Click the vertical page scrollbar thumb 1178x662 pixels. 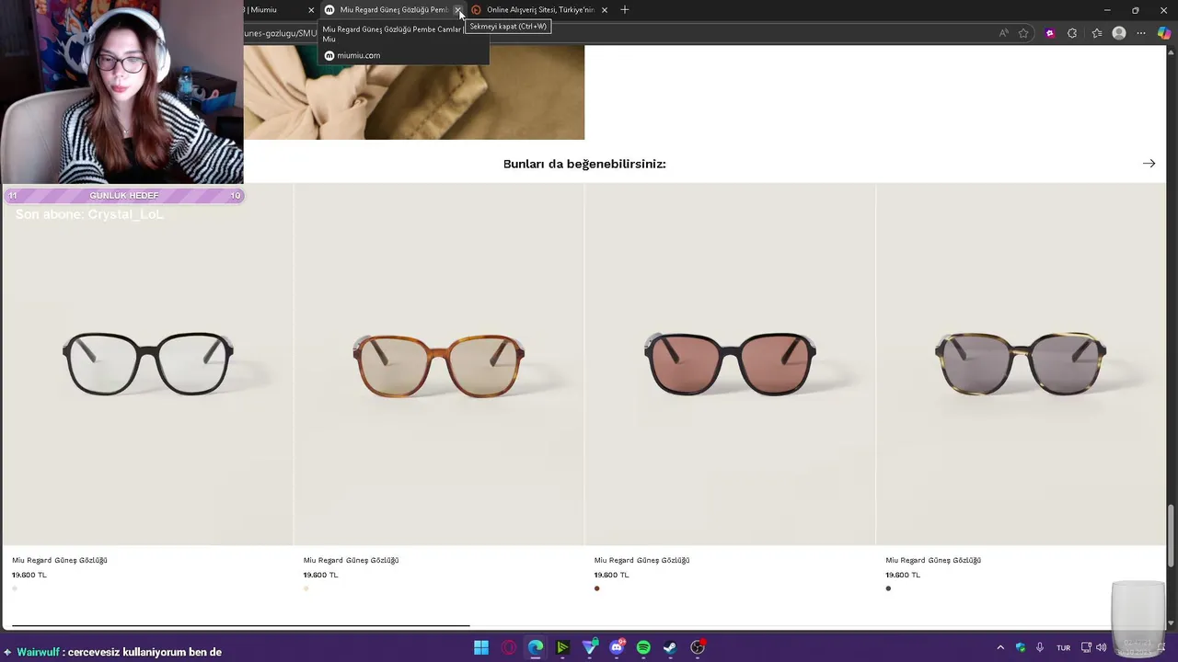1172,535
